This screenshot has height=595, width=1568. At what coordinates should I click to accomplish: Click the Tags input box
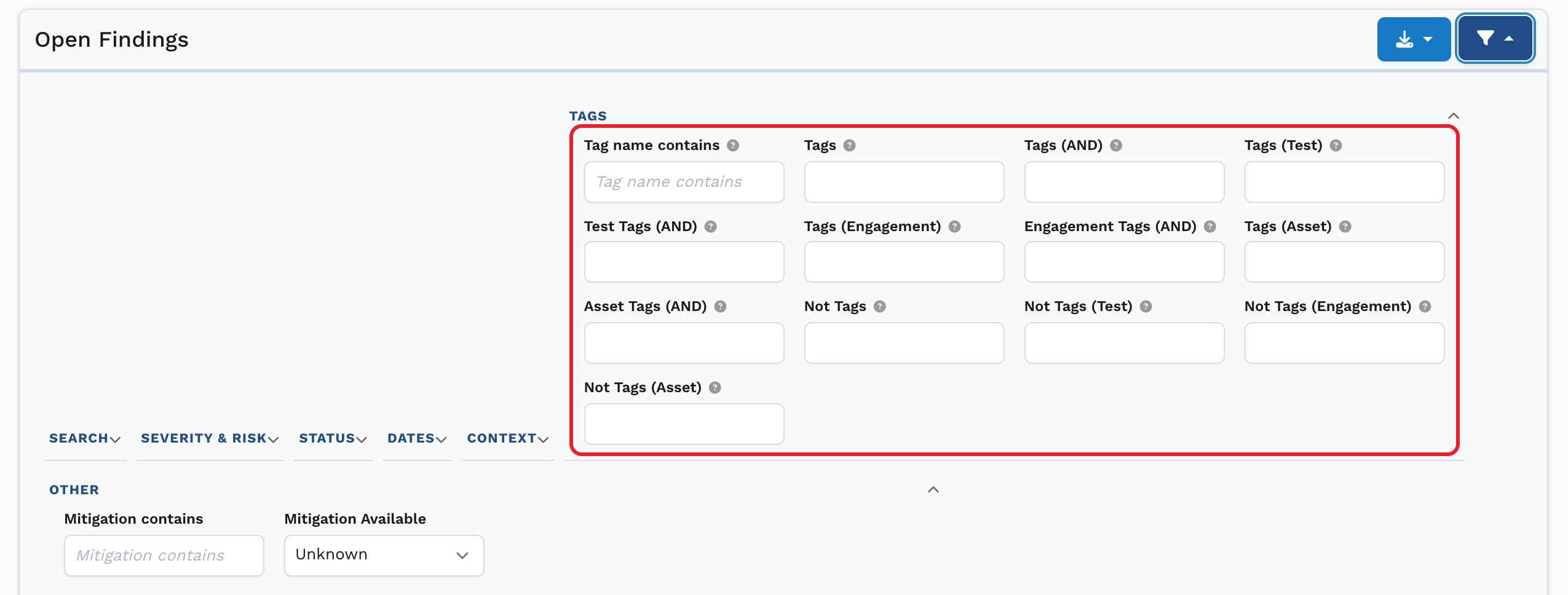click(x=904, y=182)
